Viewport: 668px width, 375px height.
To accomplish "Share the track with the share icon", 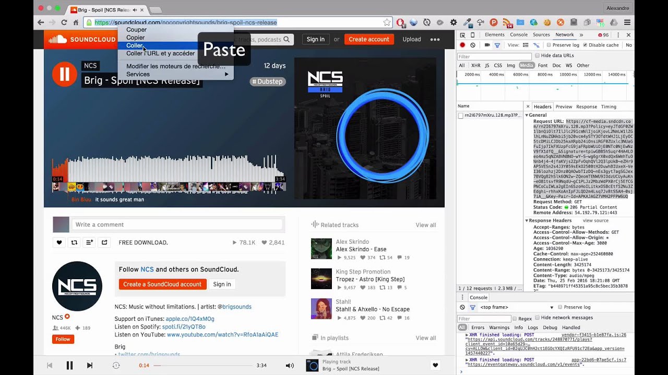I will coord(104,242).
